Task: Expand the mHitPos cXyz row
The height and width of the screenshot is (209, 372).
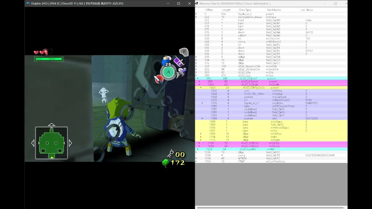Action: (201, 134)
